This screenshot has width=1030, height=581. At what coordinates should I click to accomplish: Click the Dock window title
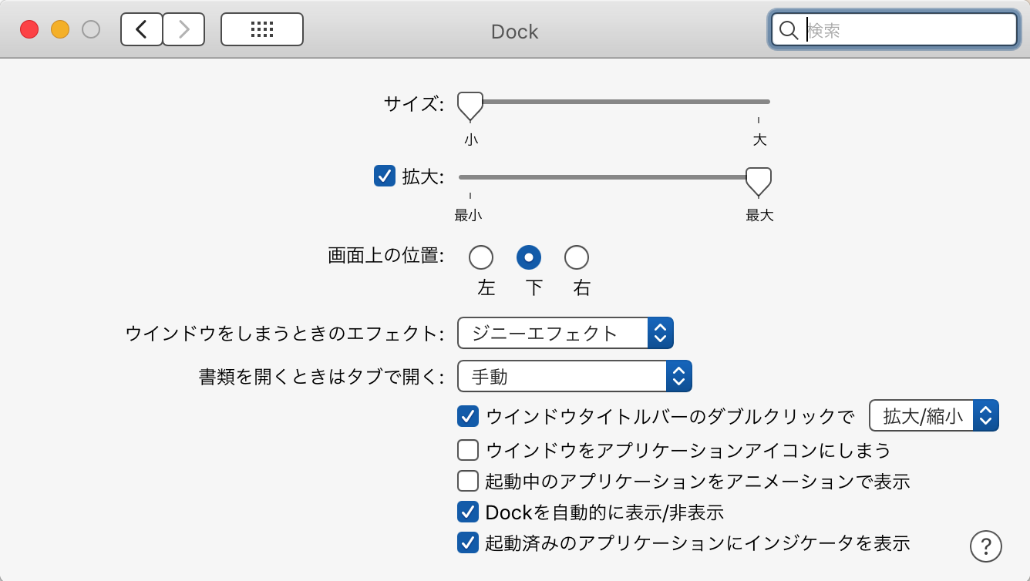tap(515, 32)
